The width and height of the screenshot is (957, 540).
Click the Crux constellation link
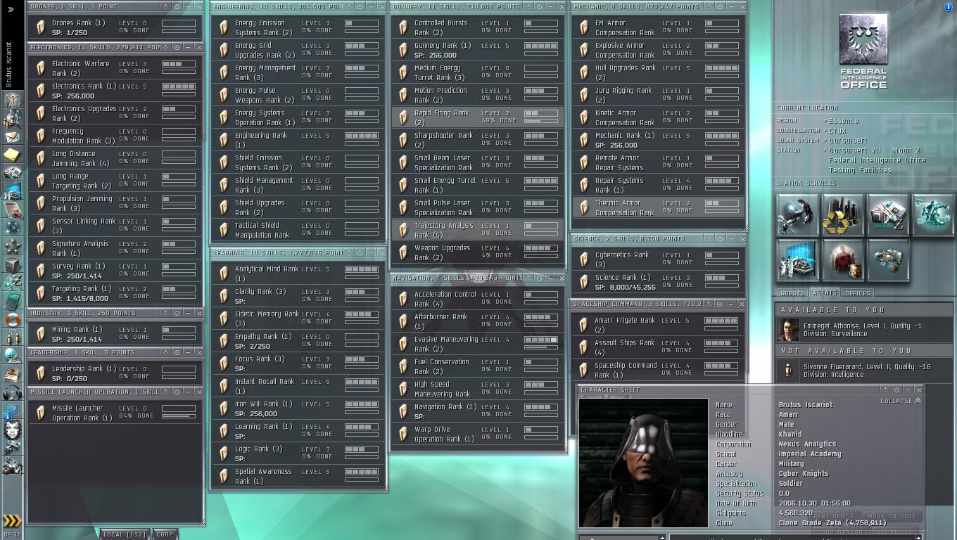point(837,131)
